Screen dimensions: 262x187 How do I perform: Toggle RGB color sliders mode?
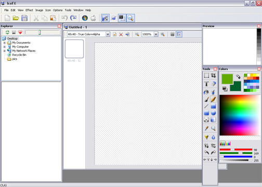tap(222, 143)
